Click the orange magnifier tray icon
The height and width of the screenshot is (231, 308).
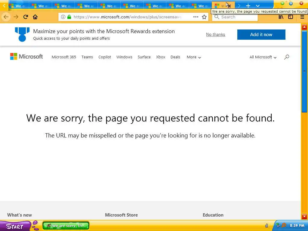click(284, 225)
